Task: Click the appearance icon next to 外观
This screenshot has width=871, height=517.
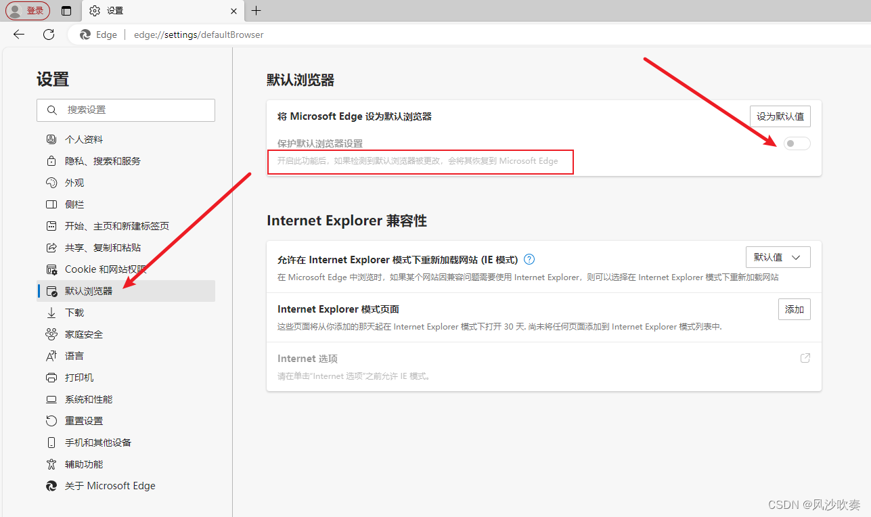Action: 51,183
